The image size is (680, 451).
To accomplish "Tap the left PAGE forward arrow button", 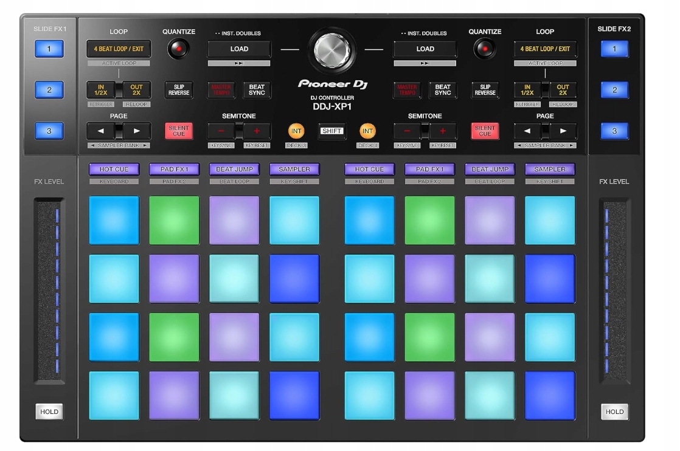I will click(137, 131).
